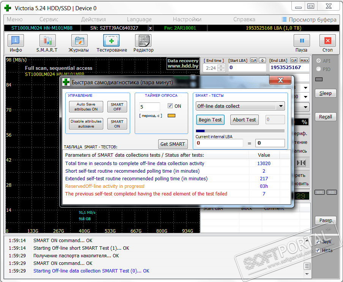Open the Редактор sector editor
Image resolution: width=343 pixels, height=282 pixels.
tap(143, 43)
